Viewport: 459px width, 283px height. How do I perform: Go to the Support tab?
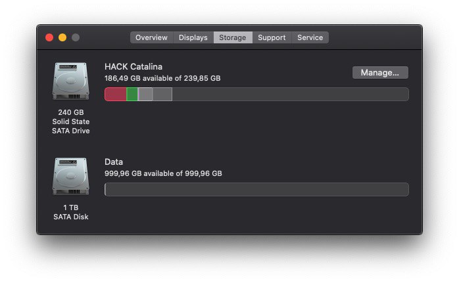272,37
